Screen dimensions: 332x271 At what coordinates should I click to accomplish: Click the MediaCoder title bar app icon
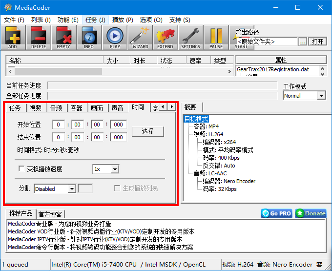8,7
